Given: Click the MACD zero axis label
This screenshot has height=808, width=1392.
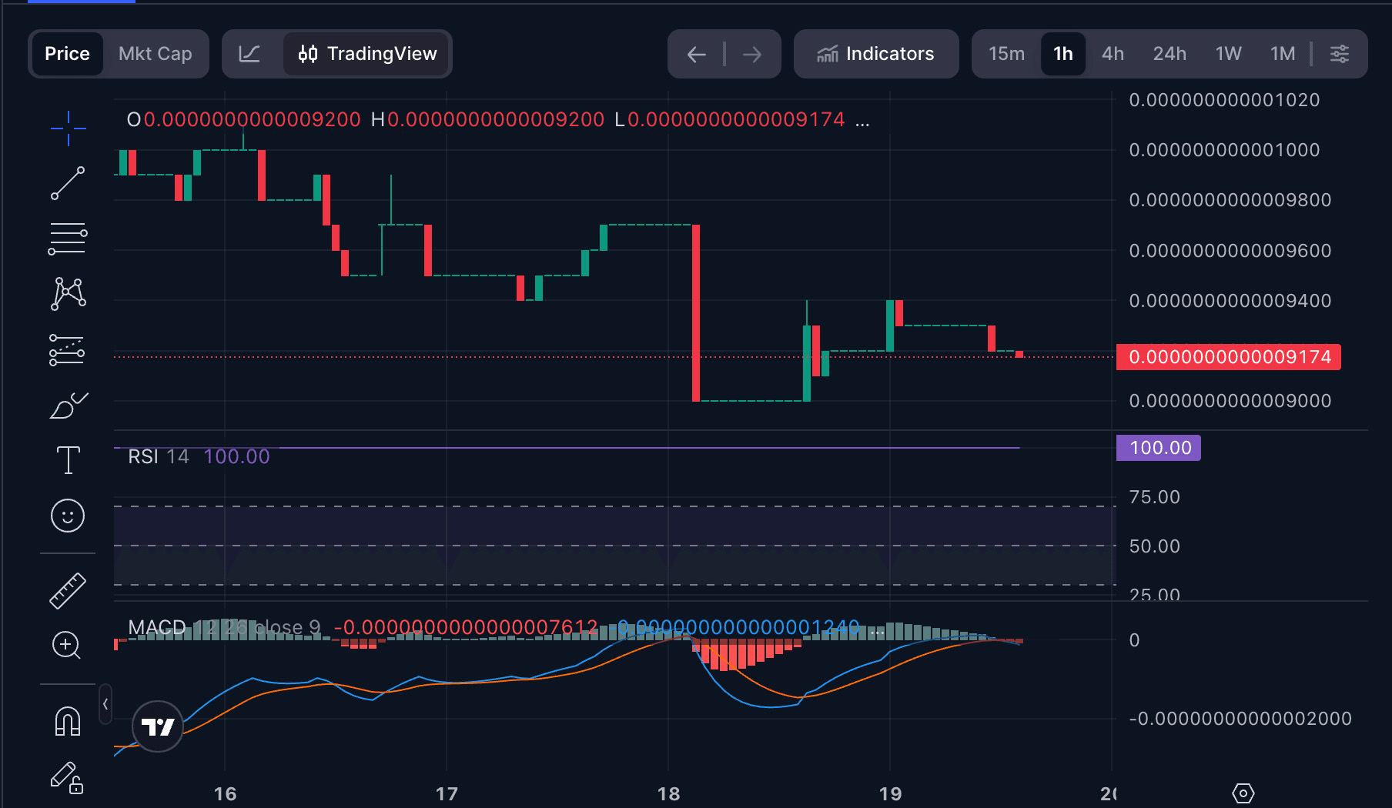Looking at the screenshot, I should 1134,640.
